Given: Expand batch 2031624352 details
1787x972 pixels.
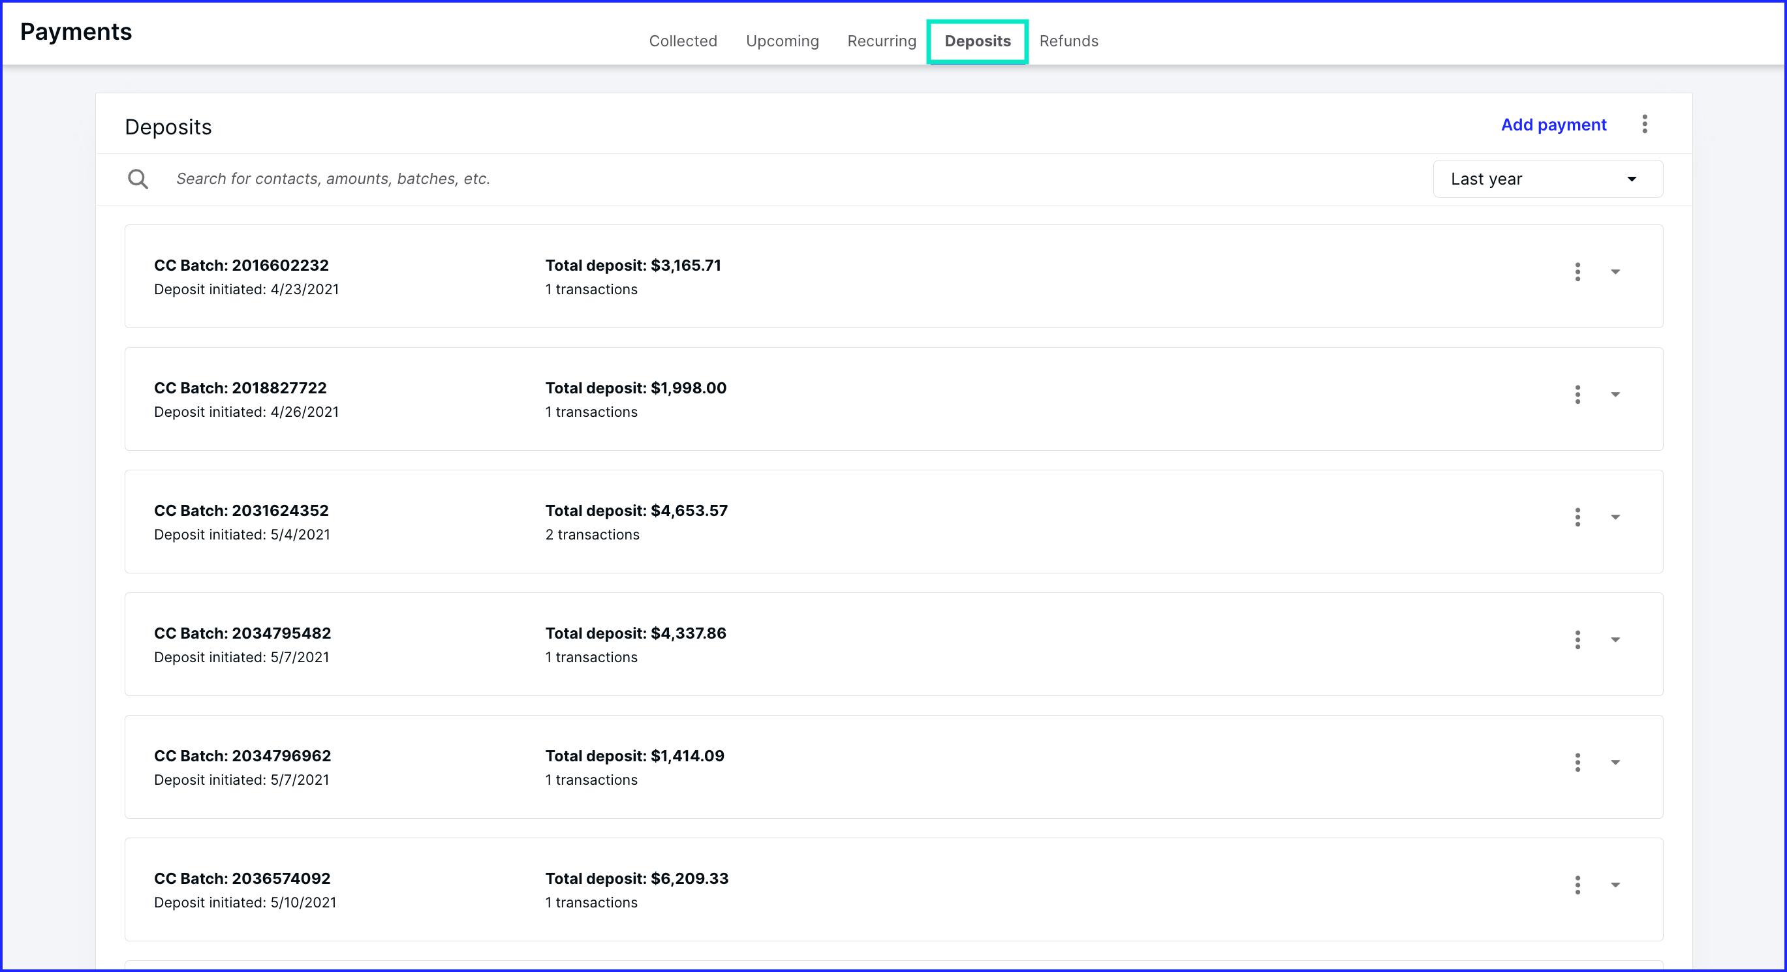Looking at the screenshot, I should [x=1615, y=517].
